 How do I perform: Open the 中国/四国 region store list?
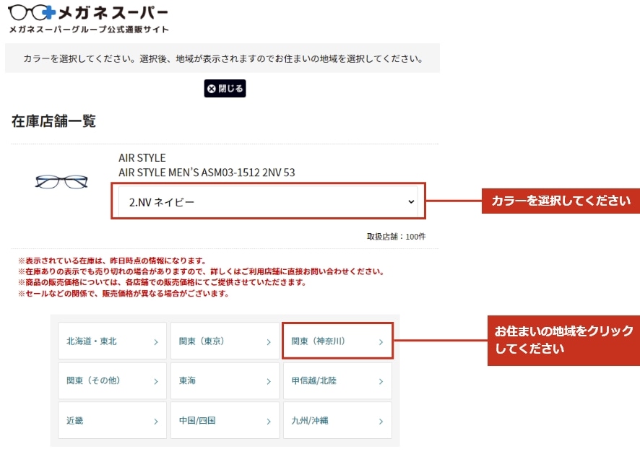point(224,421)
